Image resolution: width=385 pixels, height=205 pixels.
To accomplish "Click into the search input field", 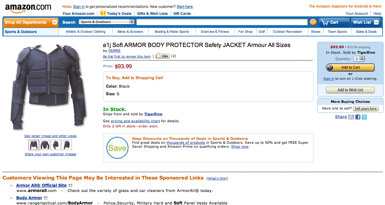I will click(x=222, y=22).
